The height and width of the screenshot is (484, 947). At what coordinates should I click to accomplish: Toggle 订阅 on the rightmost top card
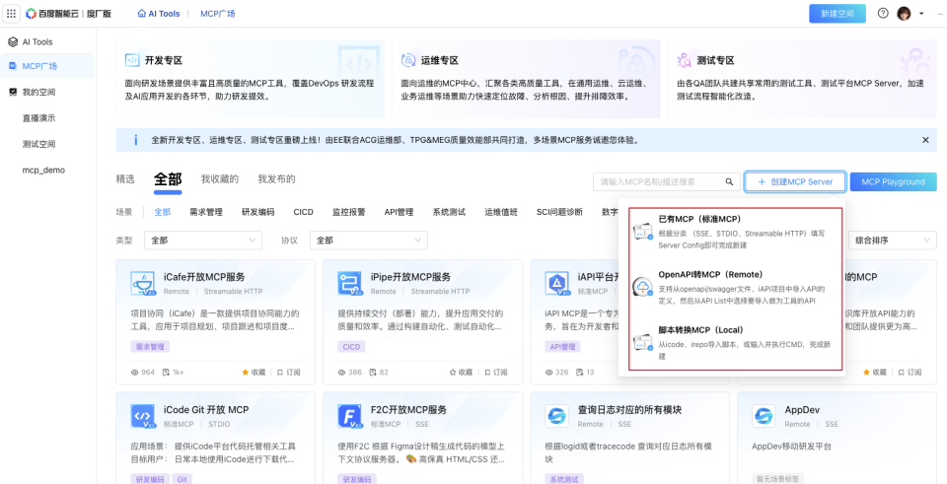point(911,373)
